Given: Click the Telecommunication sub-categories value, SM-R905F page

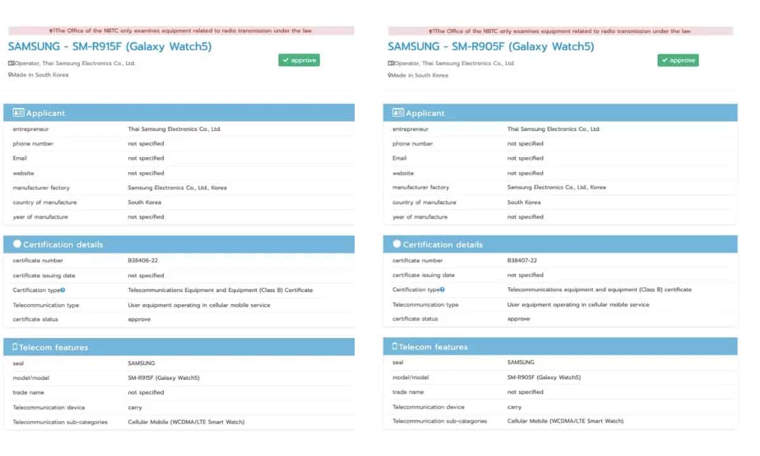Looking at the screenshot, I should coord(566,421).
